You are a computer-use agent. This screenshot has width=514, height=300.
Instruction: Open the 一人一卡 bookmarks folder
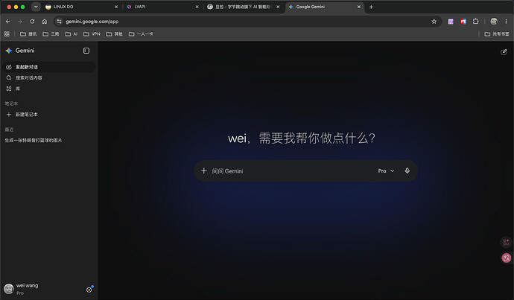(x=141, y=33)
